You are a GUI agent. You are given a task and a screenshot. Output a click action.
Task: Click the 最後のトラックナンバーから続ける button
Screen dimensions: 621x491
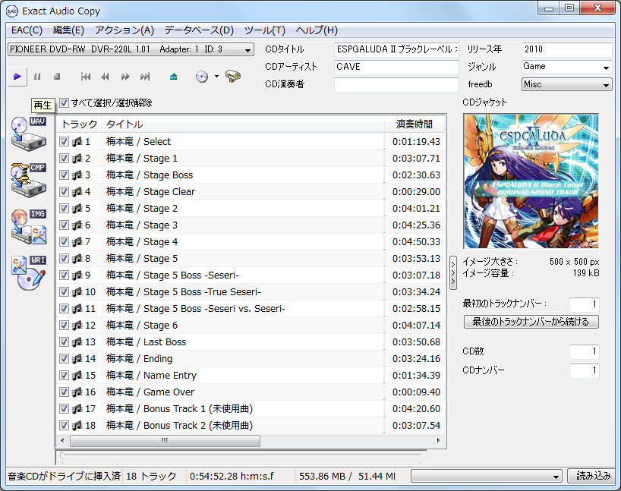(531, 322)
